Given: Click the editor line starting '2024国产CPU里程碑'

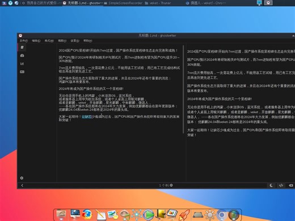Looking at the screenshot, I should coord(118,50).
